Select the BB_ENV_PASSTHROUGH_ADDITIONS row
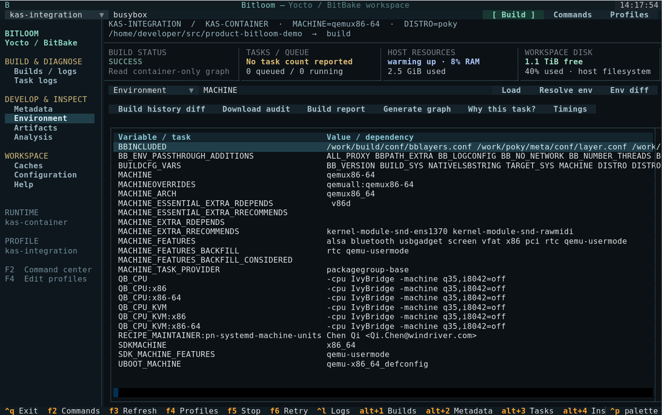 (x=383, y=156)
